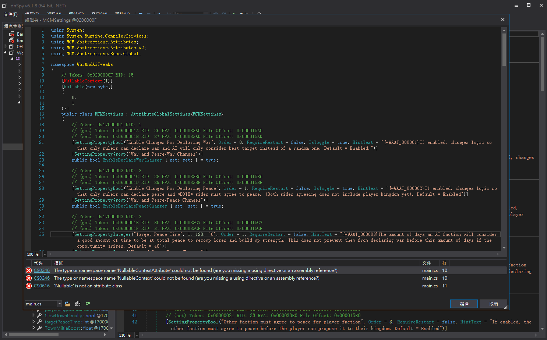
Task: Select the wrench icon for SlowDownPenalty
Action: pyautogui.click(x=39, y=315)
